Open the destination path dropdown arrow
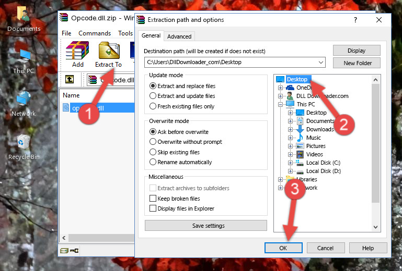This screenshot has width=402, height=271. pos(320,62)
